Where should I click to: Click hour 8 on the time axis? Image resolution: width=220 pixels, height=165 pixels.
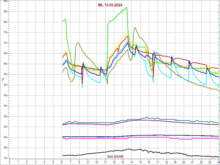pyautogui.click(x=79, y=162)
